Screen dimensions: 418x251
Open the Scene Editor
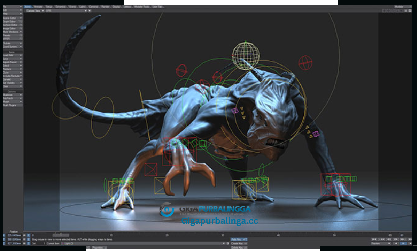13,18
